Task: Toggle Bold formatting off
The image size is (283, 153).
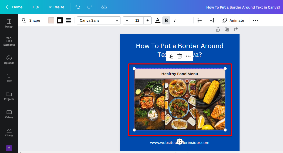Action: click(x=166, y=20)
